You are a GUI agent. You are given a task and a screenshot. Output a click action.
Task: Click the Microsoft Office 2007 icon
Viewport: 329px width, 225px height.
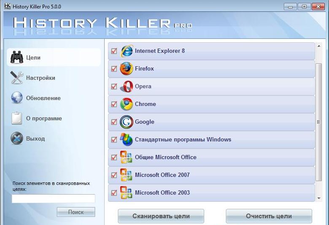click(126, 175)
